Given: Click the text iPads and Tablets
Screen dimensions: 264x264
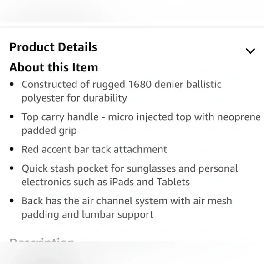Looking at the screenshot, I should pos(150,182).
